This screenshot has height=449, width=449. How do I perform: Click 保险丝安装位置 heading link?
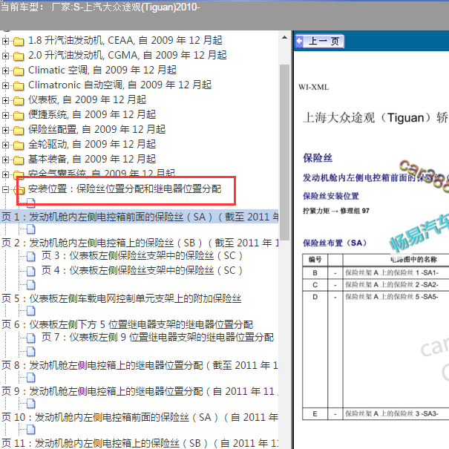click(331, 196)
